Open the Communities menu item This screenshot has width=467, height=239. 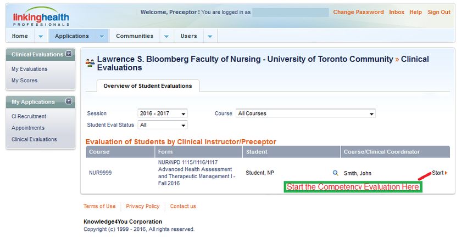click(135, 36)
